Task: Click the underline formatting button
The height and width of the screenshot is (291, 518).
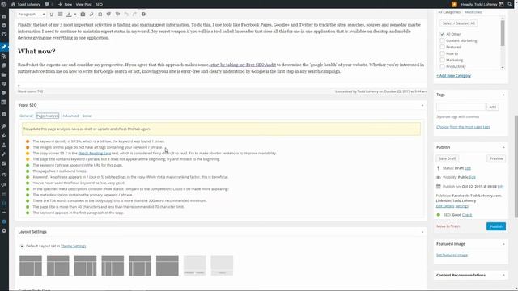Action: point(52,15)
